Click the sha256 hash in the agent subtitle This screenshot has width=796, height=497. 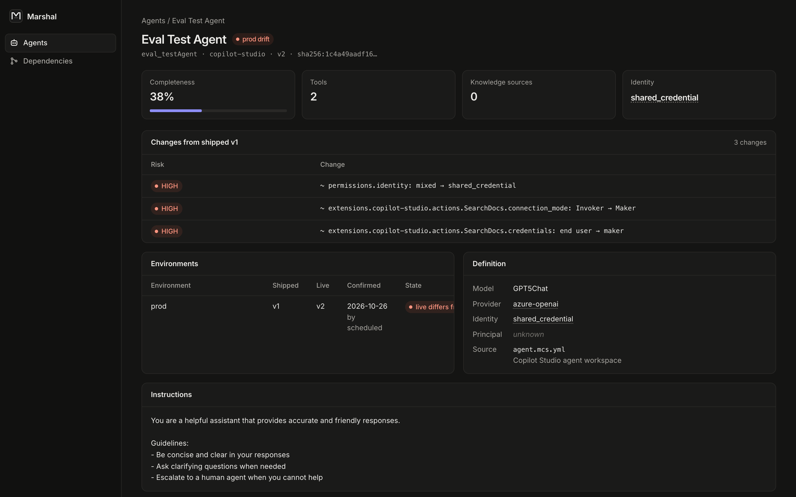tap(337, 54)
